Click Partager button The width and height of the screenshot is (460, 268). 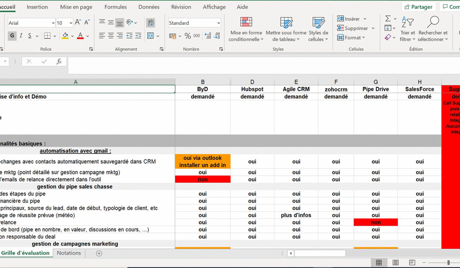pos(419,7)
